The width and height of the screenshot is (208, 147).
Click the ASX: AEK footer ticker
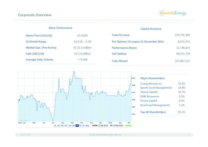click(25, 135)
